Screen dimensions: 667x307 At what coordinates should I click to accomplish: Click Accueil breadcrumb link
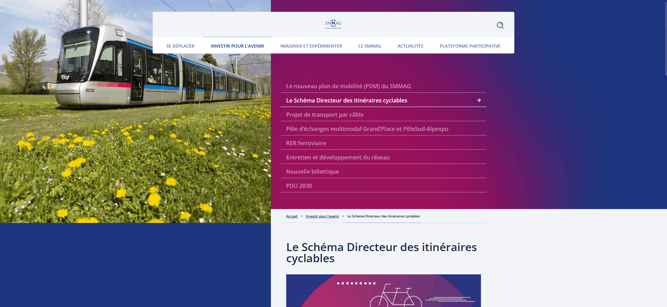point(292,216)
